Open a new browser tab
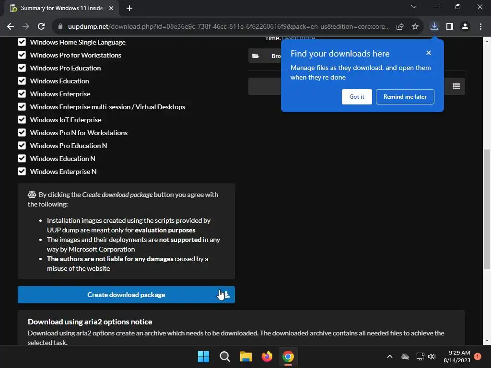The width and height of the screenshot is (491, 368). coord(129,8)
